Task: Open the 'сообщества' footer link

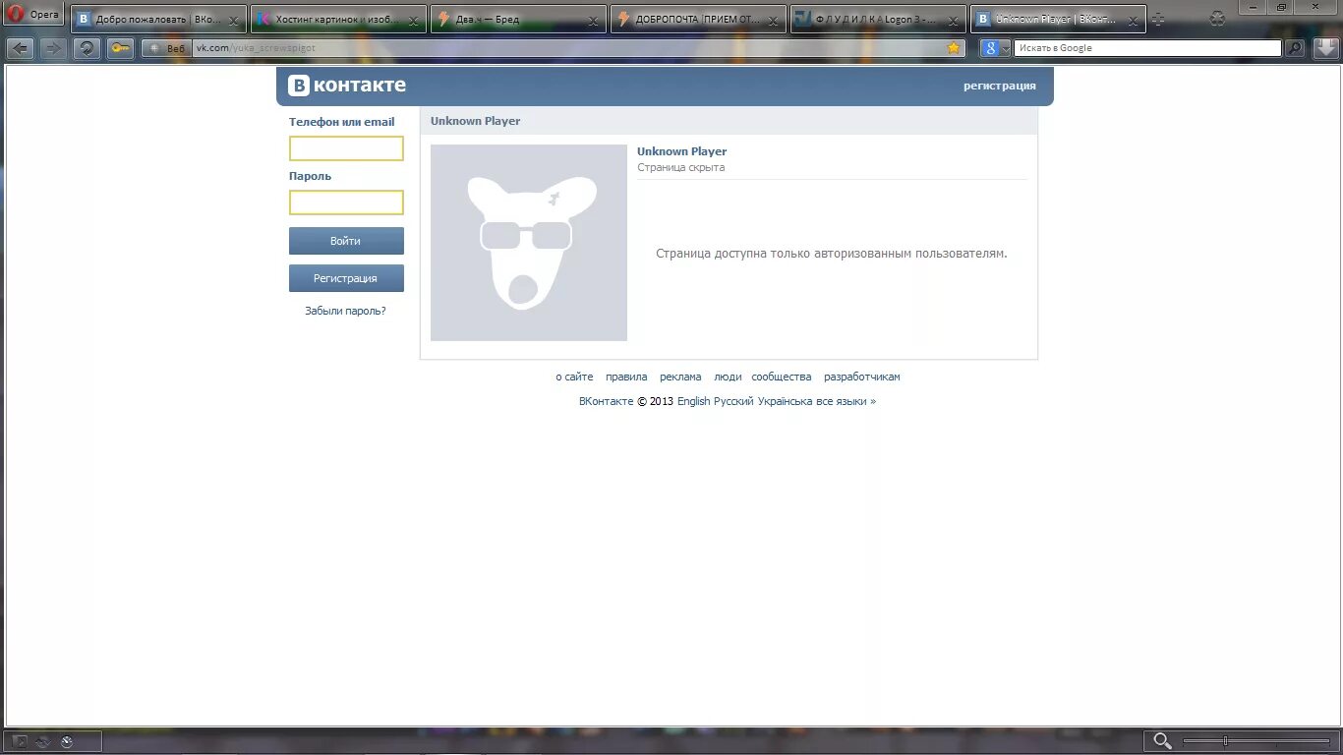Action: [782, 377]
